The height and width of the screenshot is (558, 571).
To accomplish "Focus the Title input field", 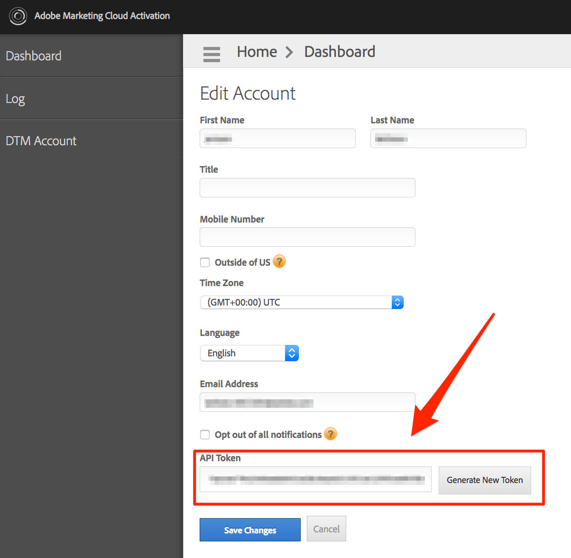I will (307, 188).
